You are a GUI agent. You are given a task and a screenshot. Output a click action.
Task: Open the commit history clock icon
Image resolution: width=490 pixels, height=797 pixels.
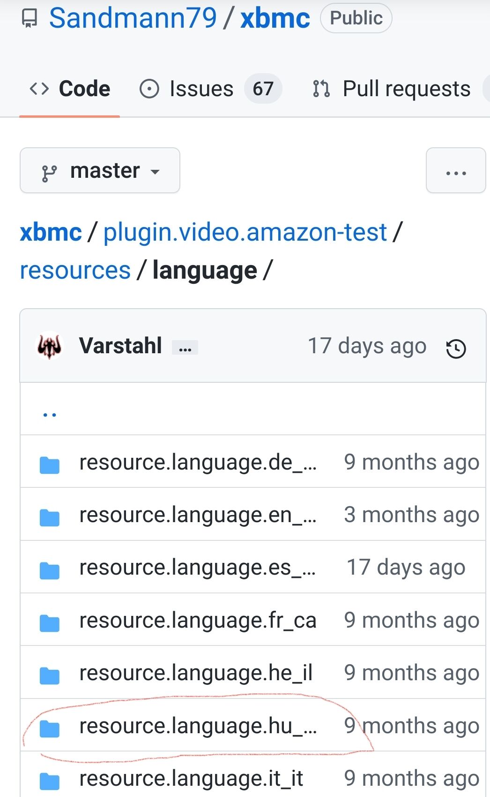coord(456,349)
